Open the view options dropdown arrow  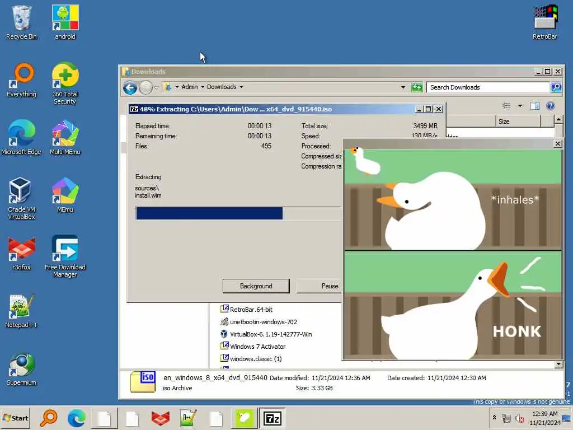(x=520, y=106)
